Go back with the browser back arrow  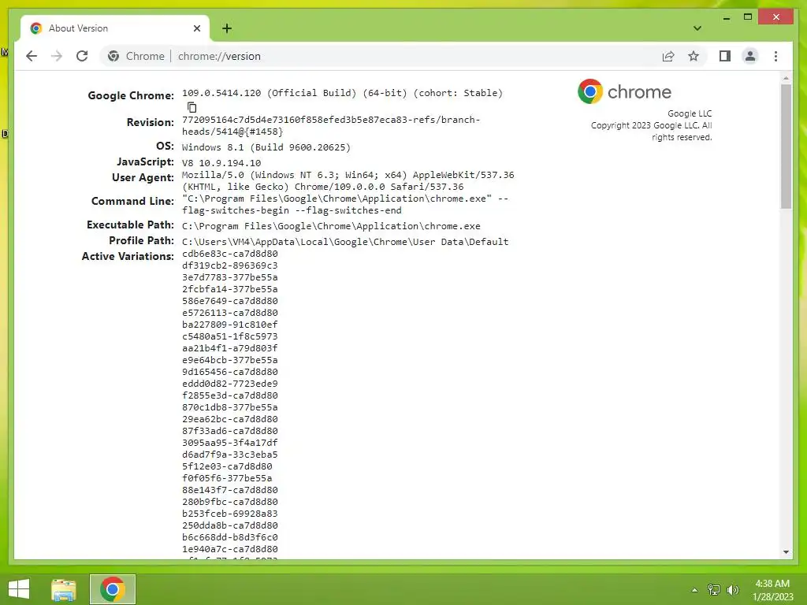click(x=32, y=56)
